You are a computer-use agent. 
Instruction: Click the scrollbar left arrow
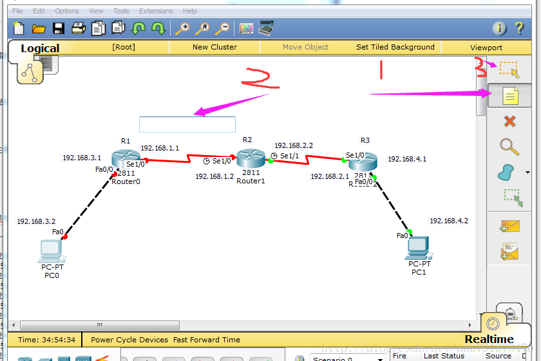pos(14,325)
